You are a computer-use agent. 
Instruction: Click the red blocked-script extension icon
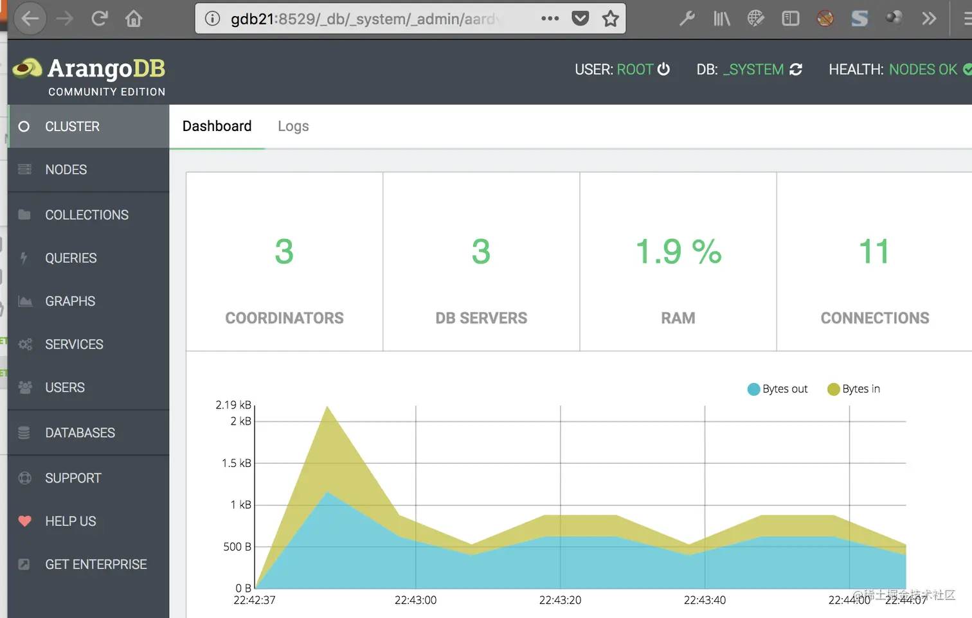coord(825,19)
